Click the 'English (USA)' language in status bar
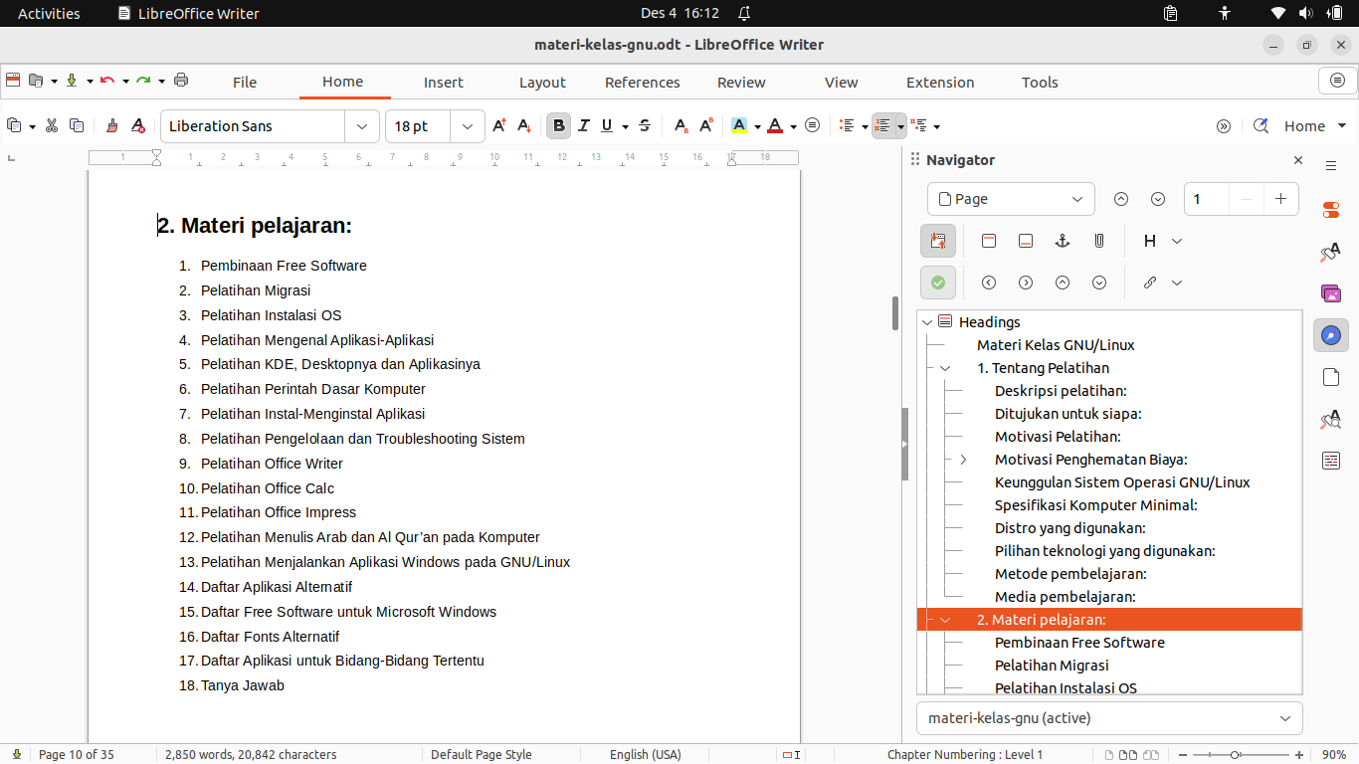 645,755
